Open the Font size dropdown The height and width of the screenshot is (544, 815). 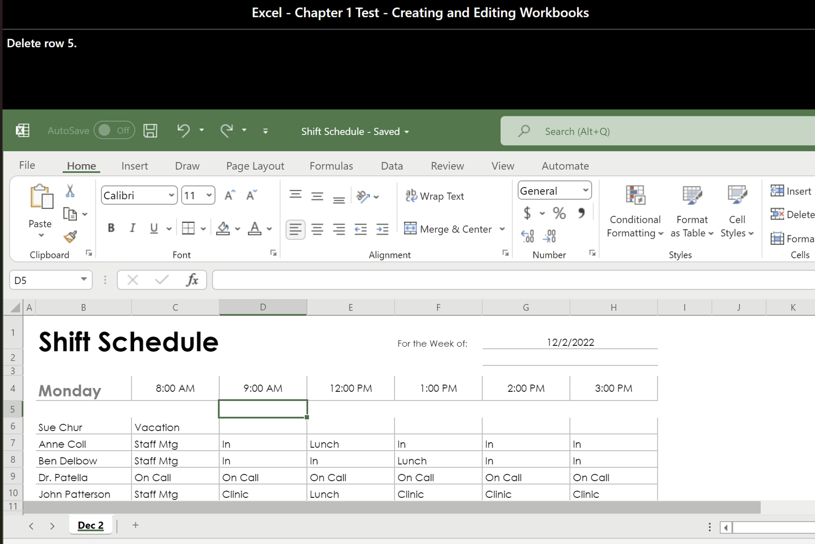point(209,195)
